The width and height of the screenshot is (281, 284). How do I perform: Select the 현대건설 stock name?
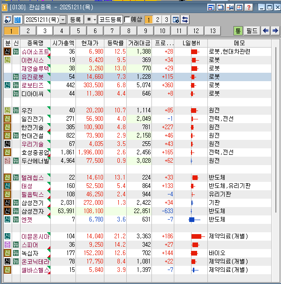coord(33,136)
